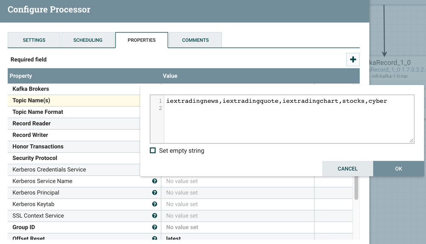Click help icon beside Kerberos Keytab
Viewport: 426px width, 244px height.
[x=155, y=204]
